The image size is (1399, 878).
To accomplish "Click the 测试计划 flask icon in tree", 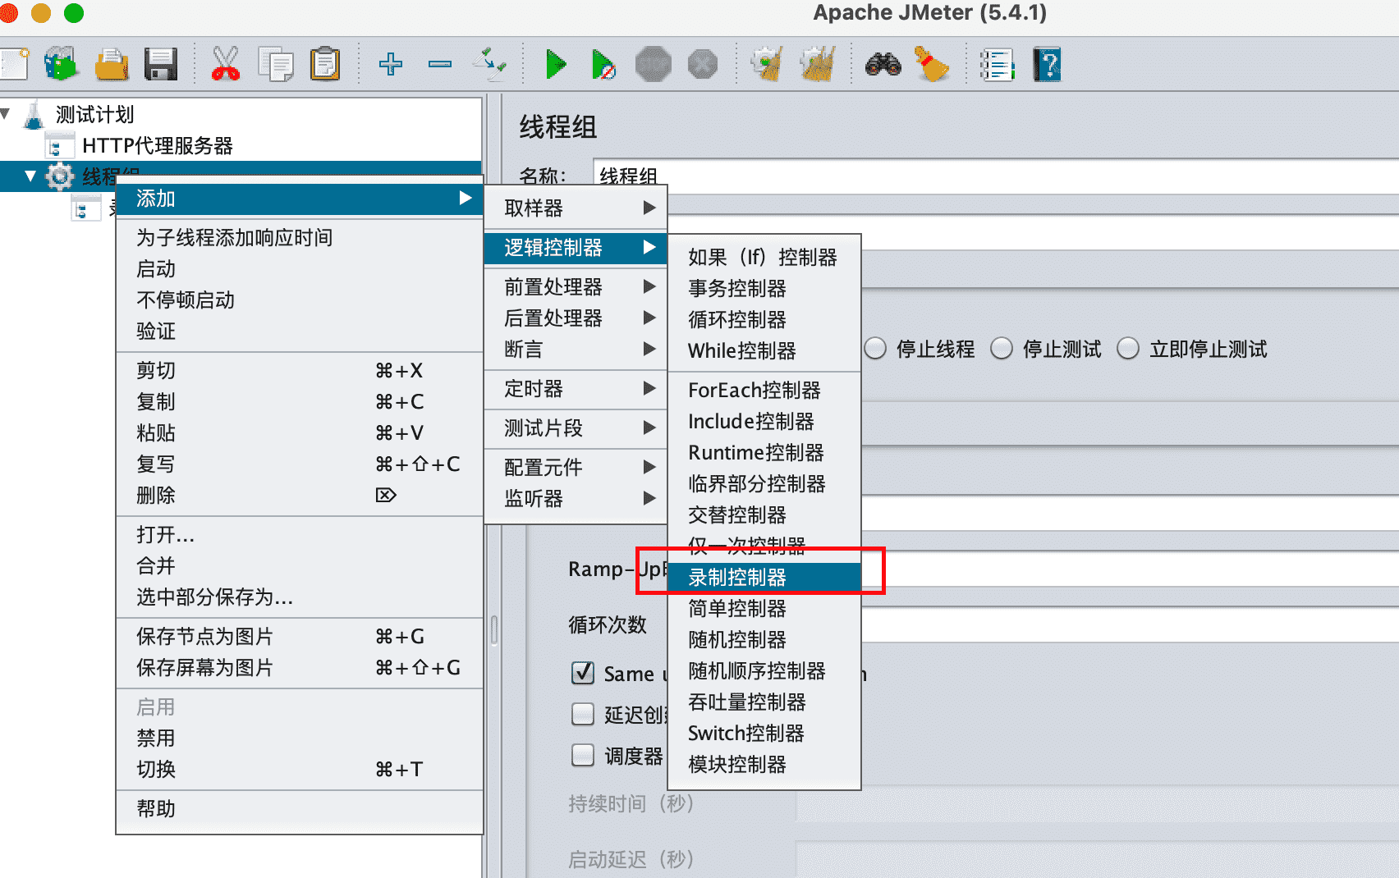I will pos(34,115).
